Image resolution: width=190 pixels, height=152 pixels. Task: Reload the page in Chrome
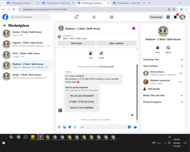pos(14,9)
